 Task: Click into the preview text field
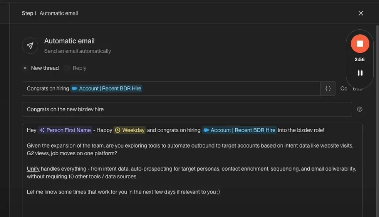pyautogui.click(x=186, y=109)
